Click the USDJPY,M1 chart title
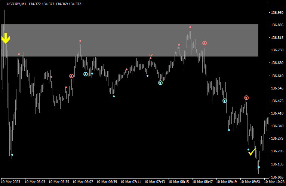The height and width of the screenshot is (186, 286). tap(16, 4)
